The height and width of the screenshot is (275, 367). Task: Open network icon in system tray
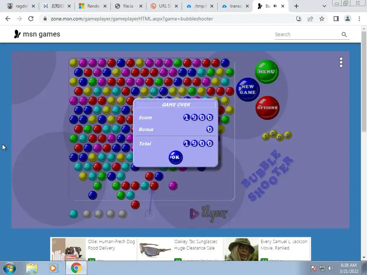click(322, 268)
